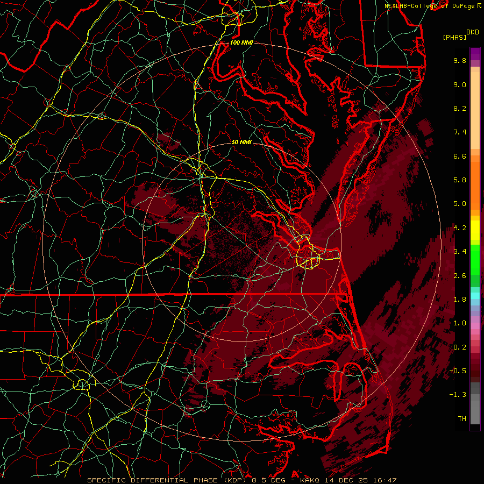Click the 9.0 scale value
The width and height of the screenshot is (484, 484).
pos(460,84)
